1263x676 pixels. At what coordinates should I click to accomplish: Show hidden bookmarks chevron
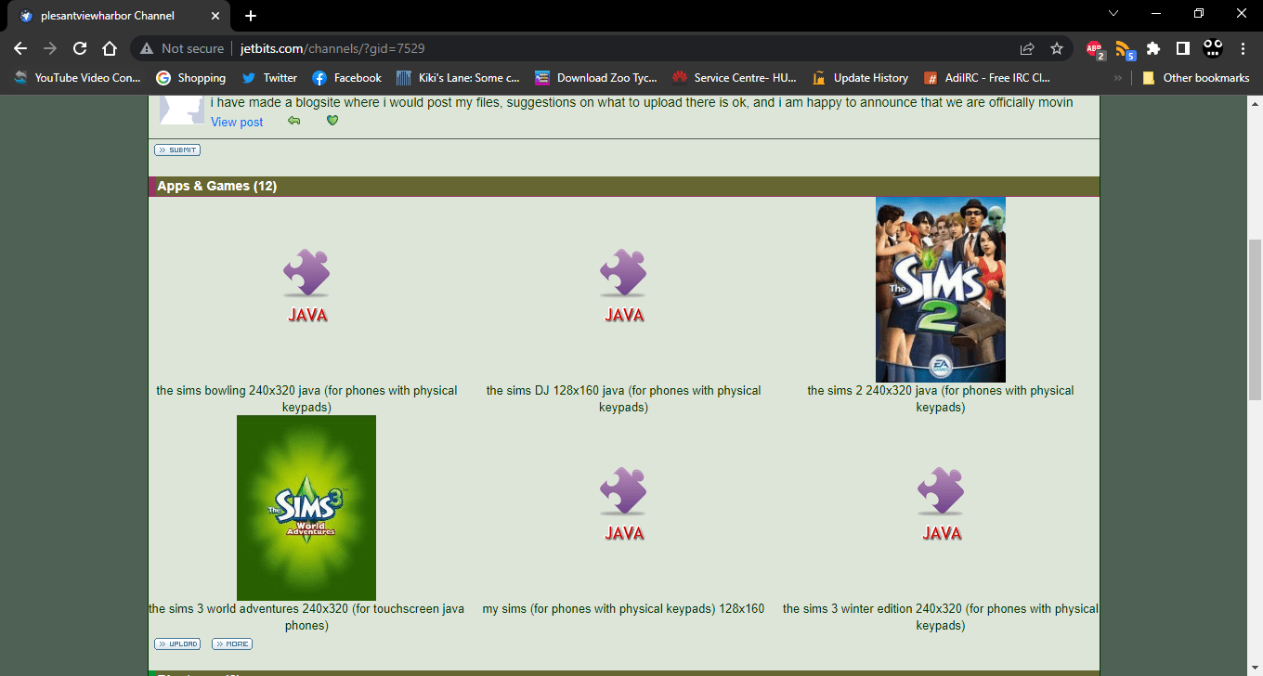click(1118, 78)
